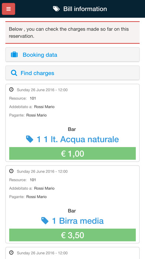
Task: Click the magnifier icon in Find charges
Action: pos(14,73)
